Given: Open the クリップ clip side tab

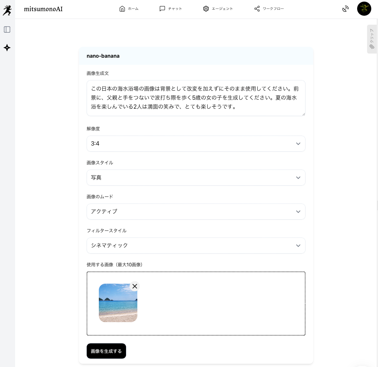Looking at the screenshot, I should click(x=372, y=39).
